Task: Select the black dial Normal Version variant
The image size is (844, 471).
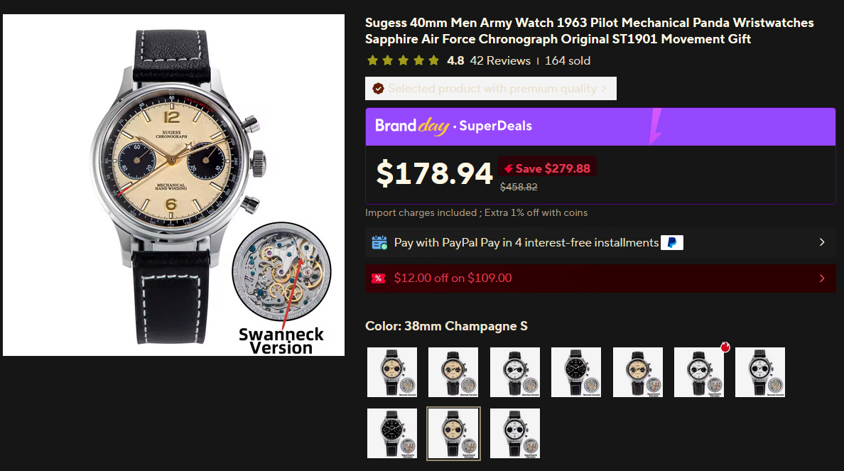Action: tap(576, 372)
